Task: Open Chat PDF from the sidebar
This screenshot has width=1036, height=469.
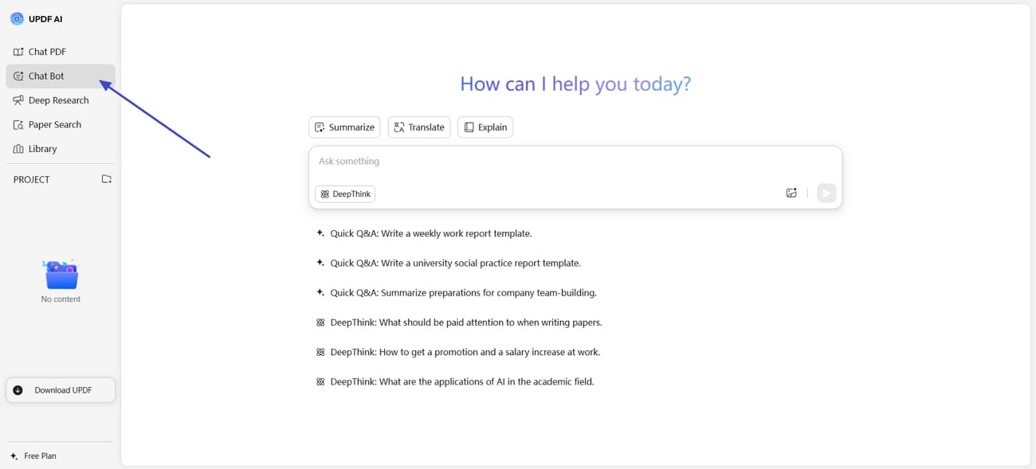Action: (x=47, y=52)
